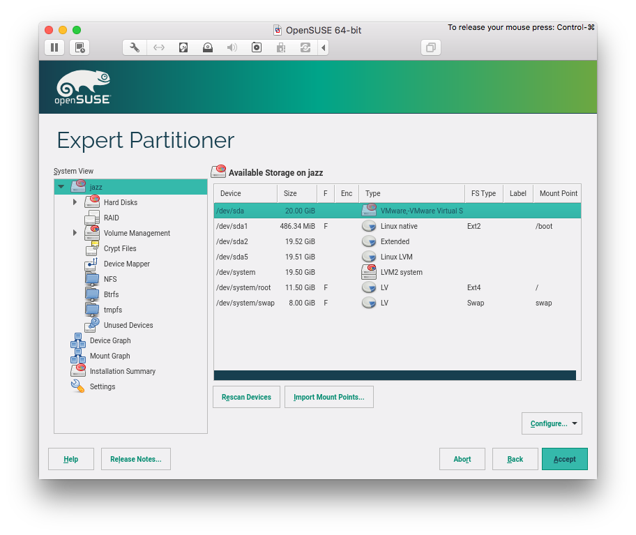Select the /dev/system row

coord(397,273)
